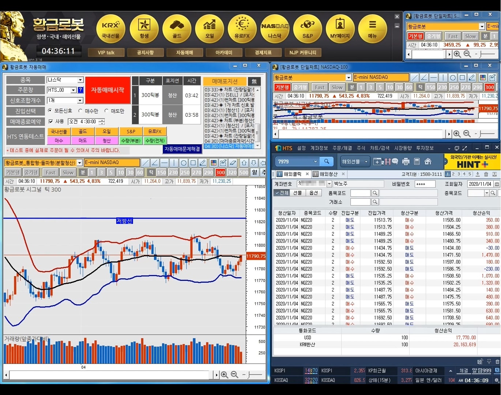
Task: Expand the 계좌번호 account dropdown
Action: [x=329, y=184]
